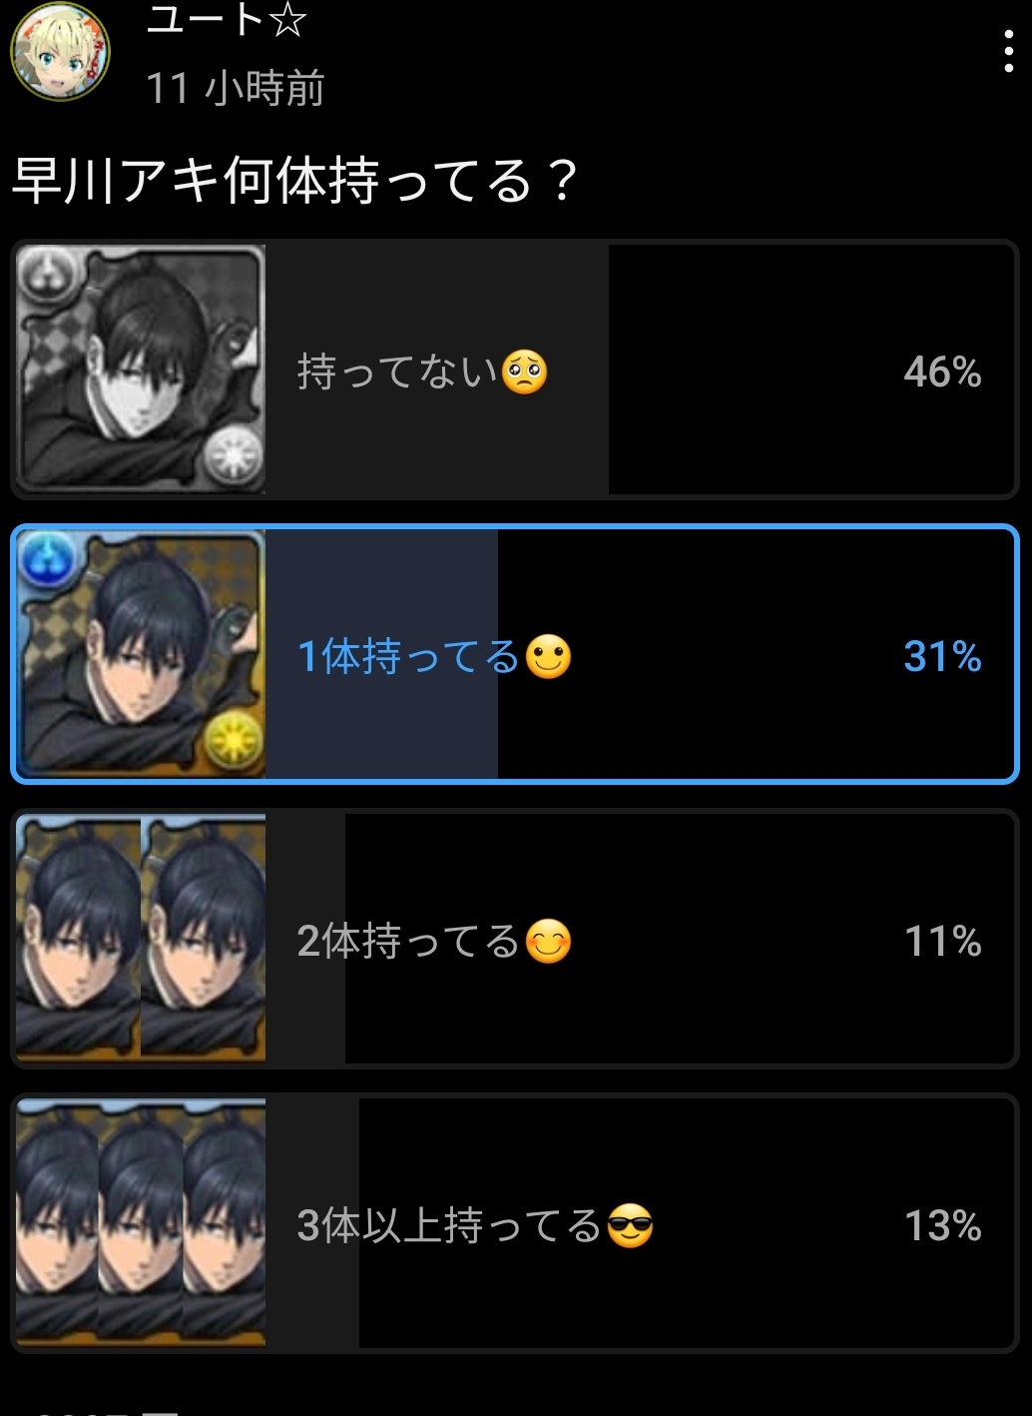Tap the 31% vote percentage
The image size is (1032, 1416).
(942, 656)
